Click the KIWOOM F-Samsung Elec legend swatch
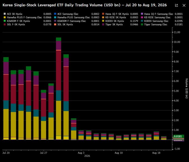This screenshot has width=189, height=162. (55, 21)
